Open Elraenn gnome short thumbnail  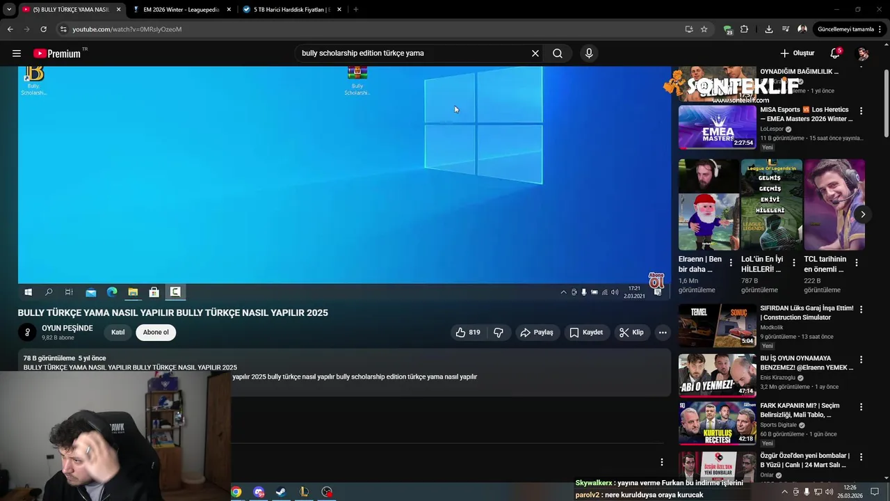[x=709, y=205]
